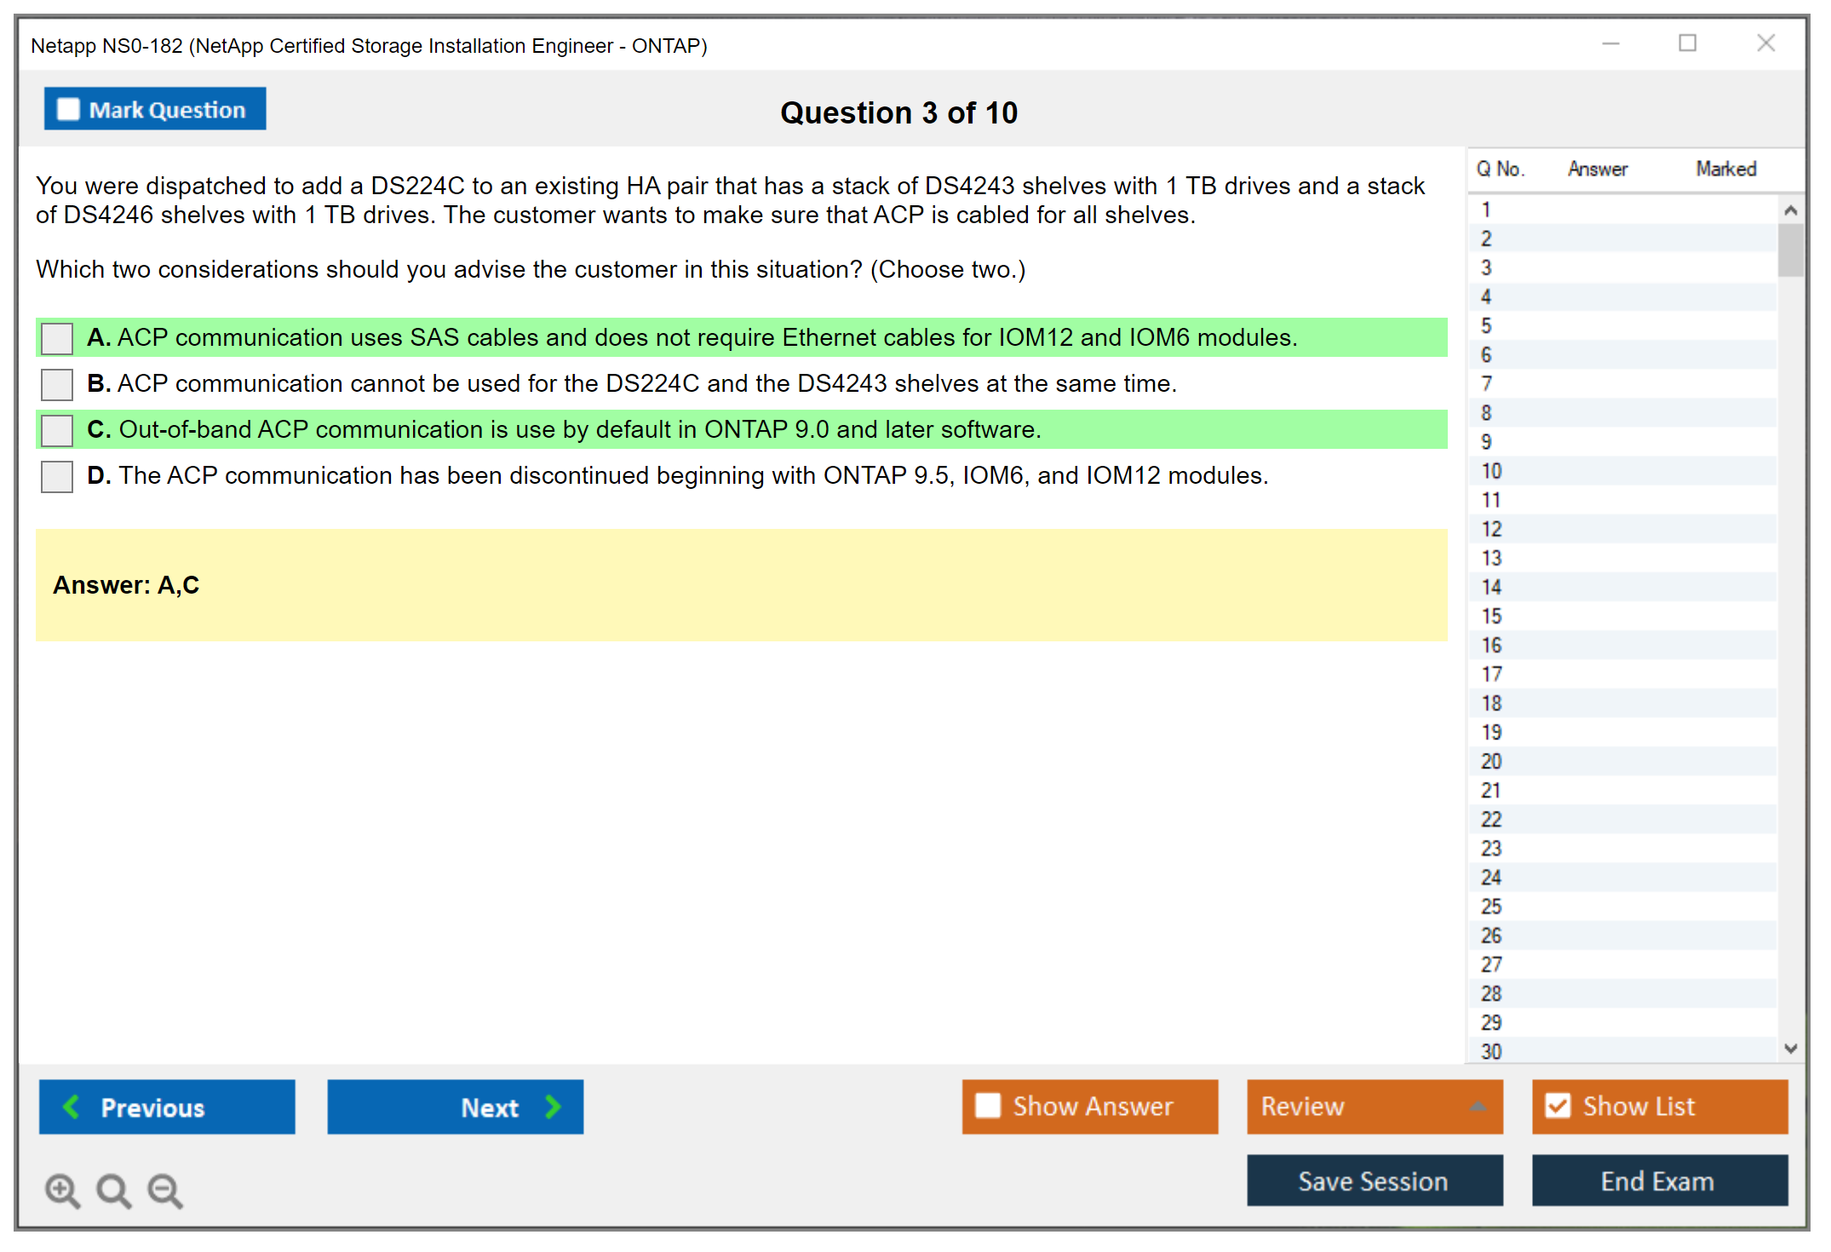Click the zoom in magnifier icon
1831x1252 pixels.
62,1190
